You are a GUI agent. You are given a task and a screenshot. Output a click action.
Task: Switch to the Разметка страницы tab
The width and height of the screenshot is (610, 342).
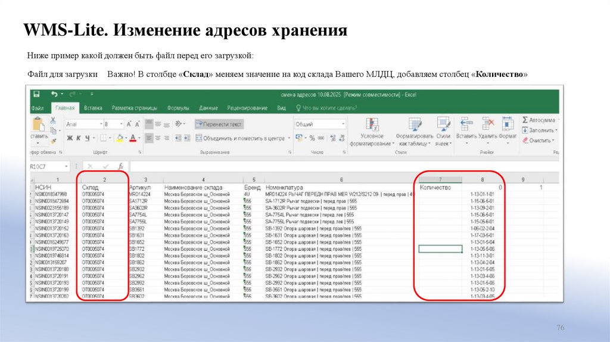click(134, 108)
